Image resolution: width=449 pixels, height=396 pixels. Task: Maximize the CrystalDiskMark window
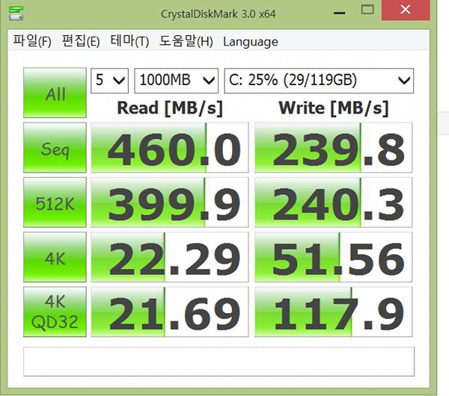(x=367, y=10)
